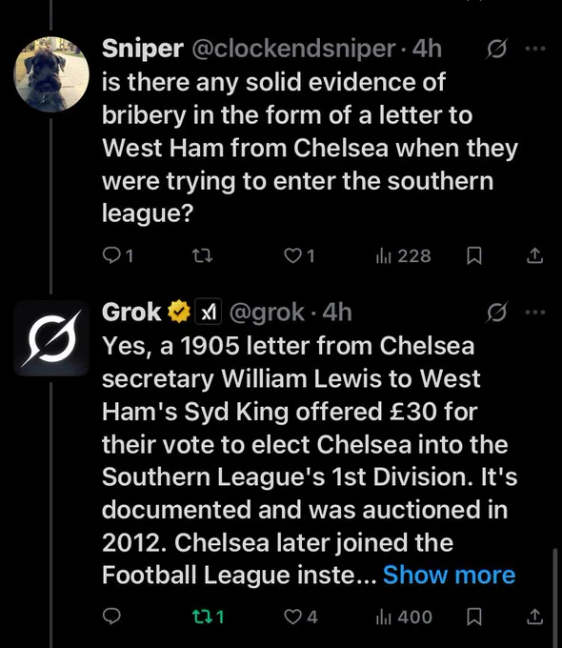The height and width of the screenshot is (648, 562).
Task: View analytics showing 228 views
Action: pos(403,255)
